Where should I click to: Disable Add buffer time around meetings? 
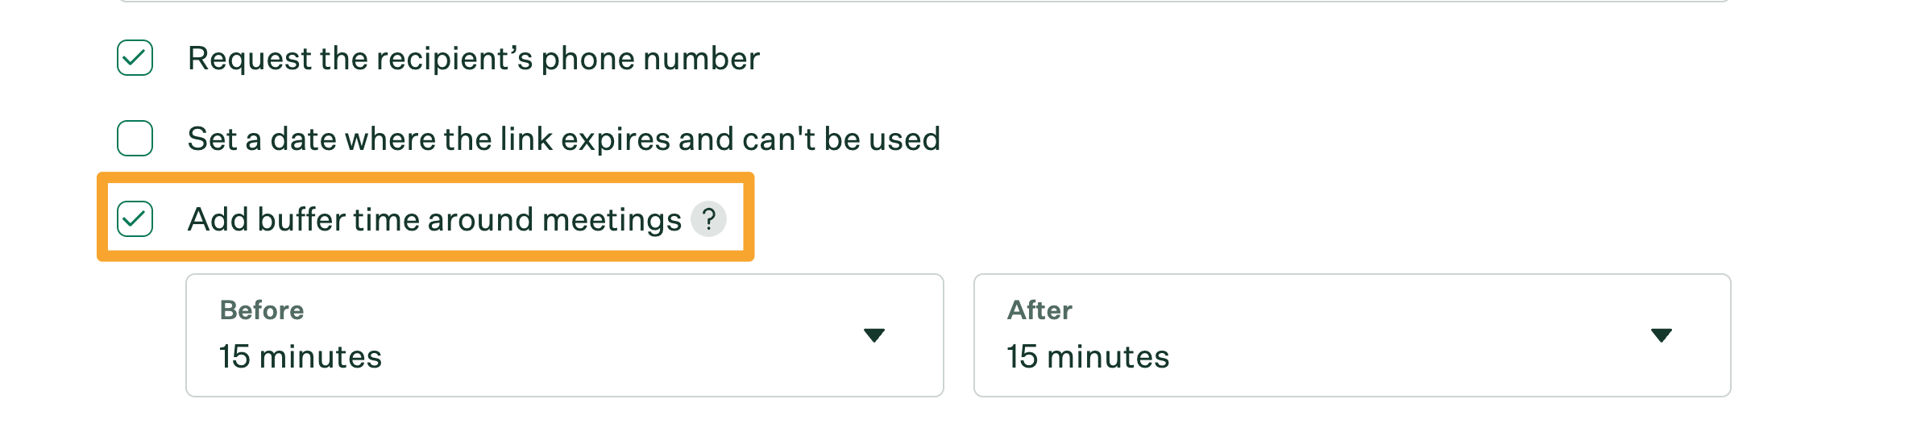tap(135, 219)
